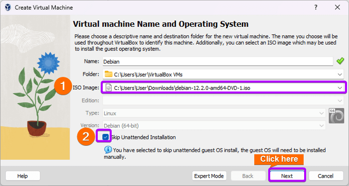Click into the Name field containing Debian
The height and width of the screenshot is (186, 349).
[x=218, y=62]
